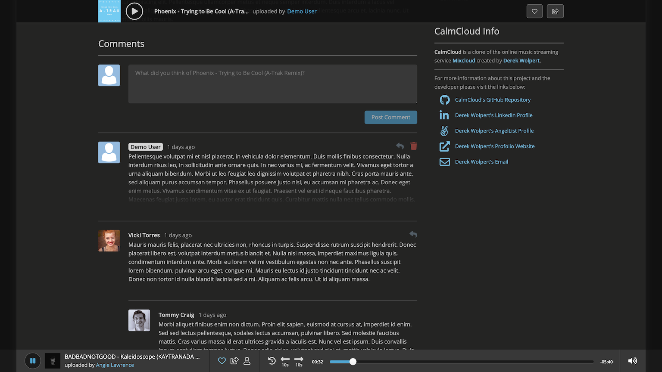Viewport: 662px width, 372px height.
Task: Click the volume speaker icon
Action: [x=632, y=361]
